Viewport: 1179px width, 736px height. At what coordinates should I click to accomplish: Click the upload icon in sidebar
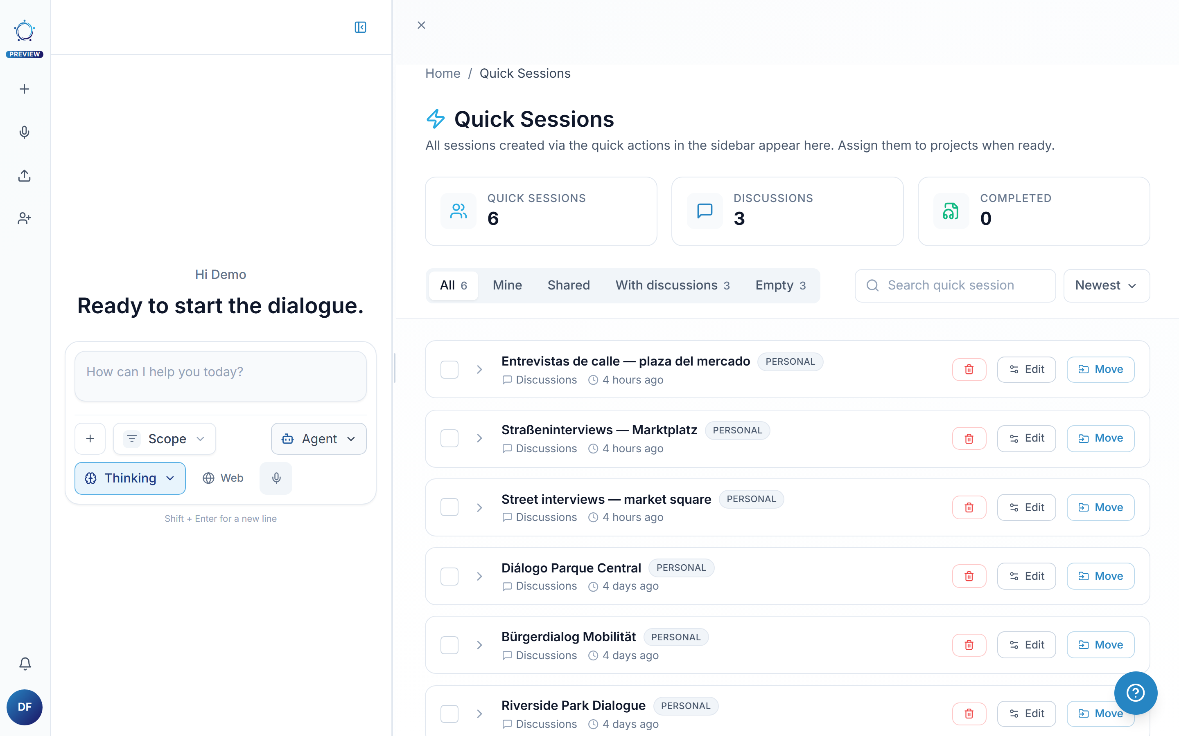25,175
